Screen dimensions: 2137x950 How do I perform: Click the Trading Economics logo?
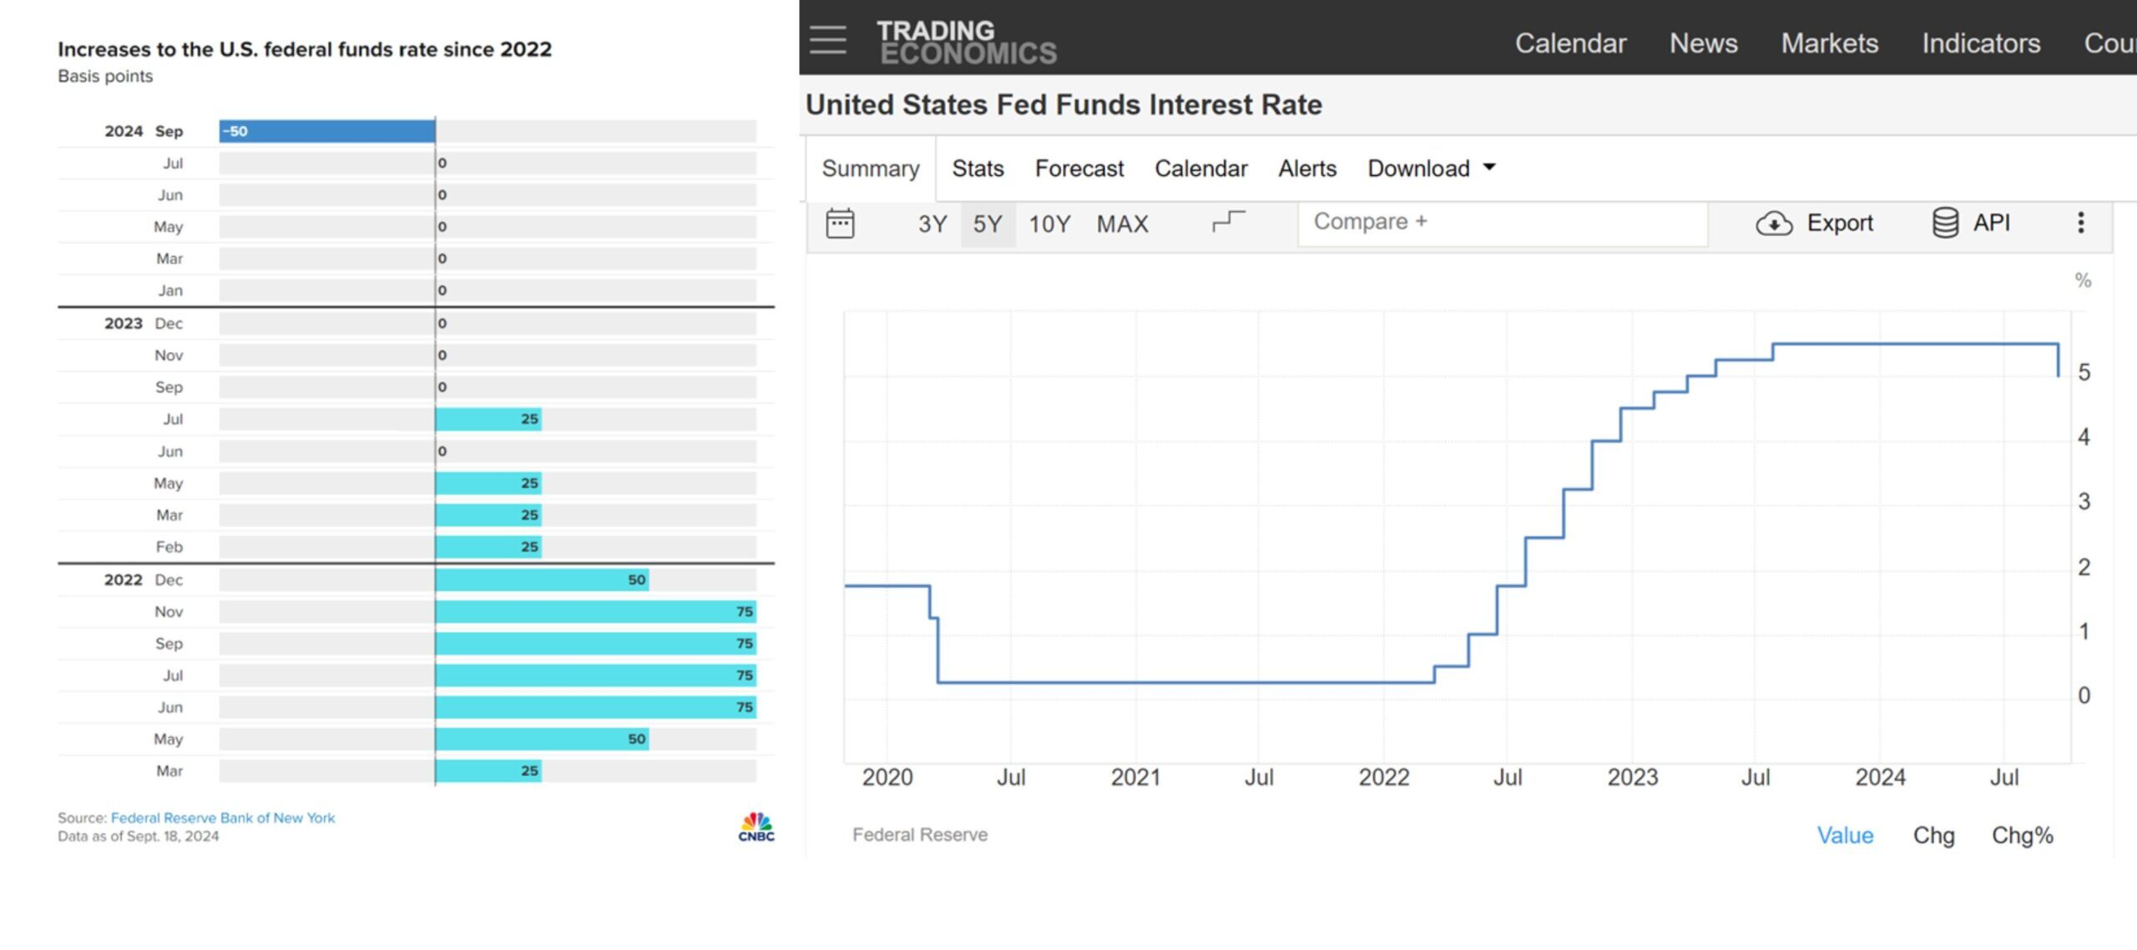(x=966, y=42)
